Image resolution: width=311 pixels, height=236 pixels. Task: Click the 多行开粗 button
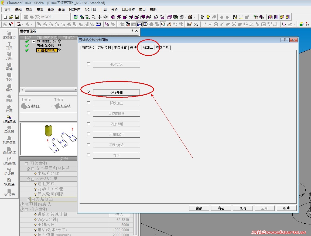[117, 92]
